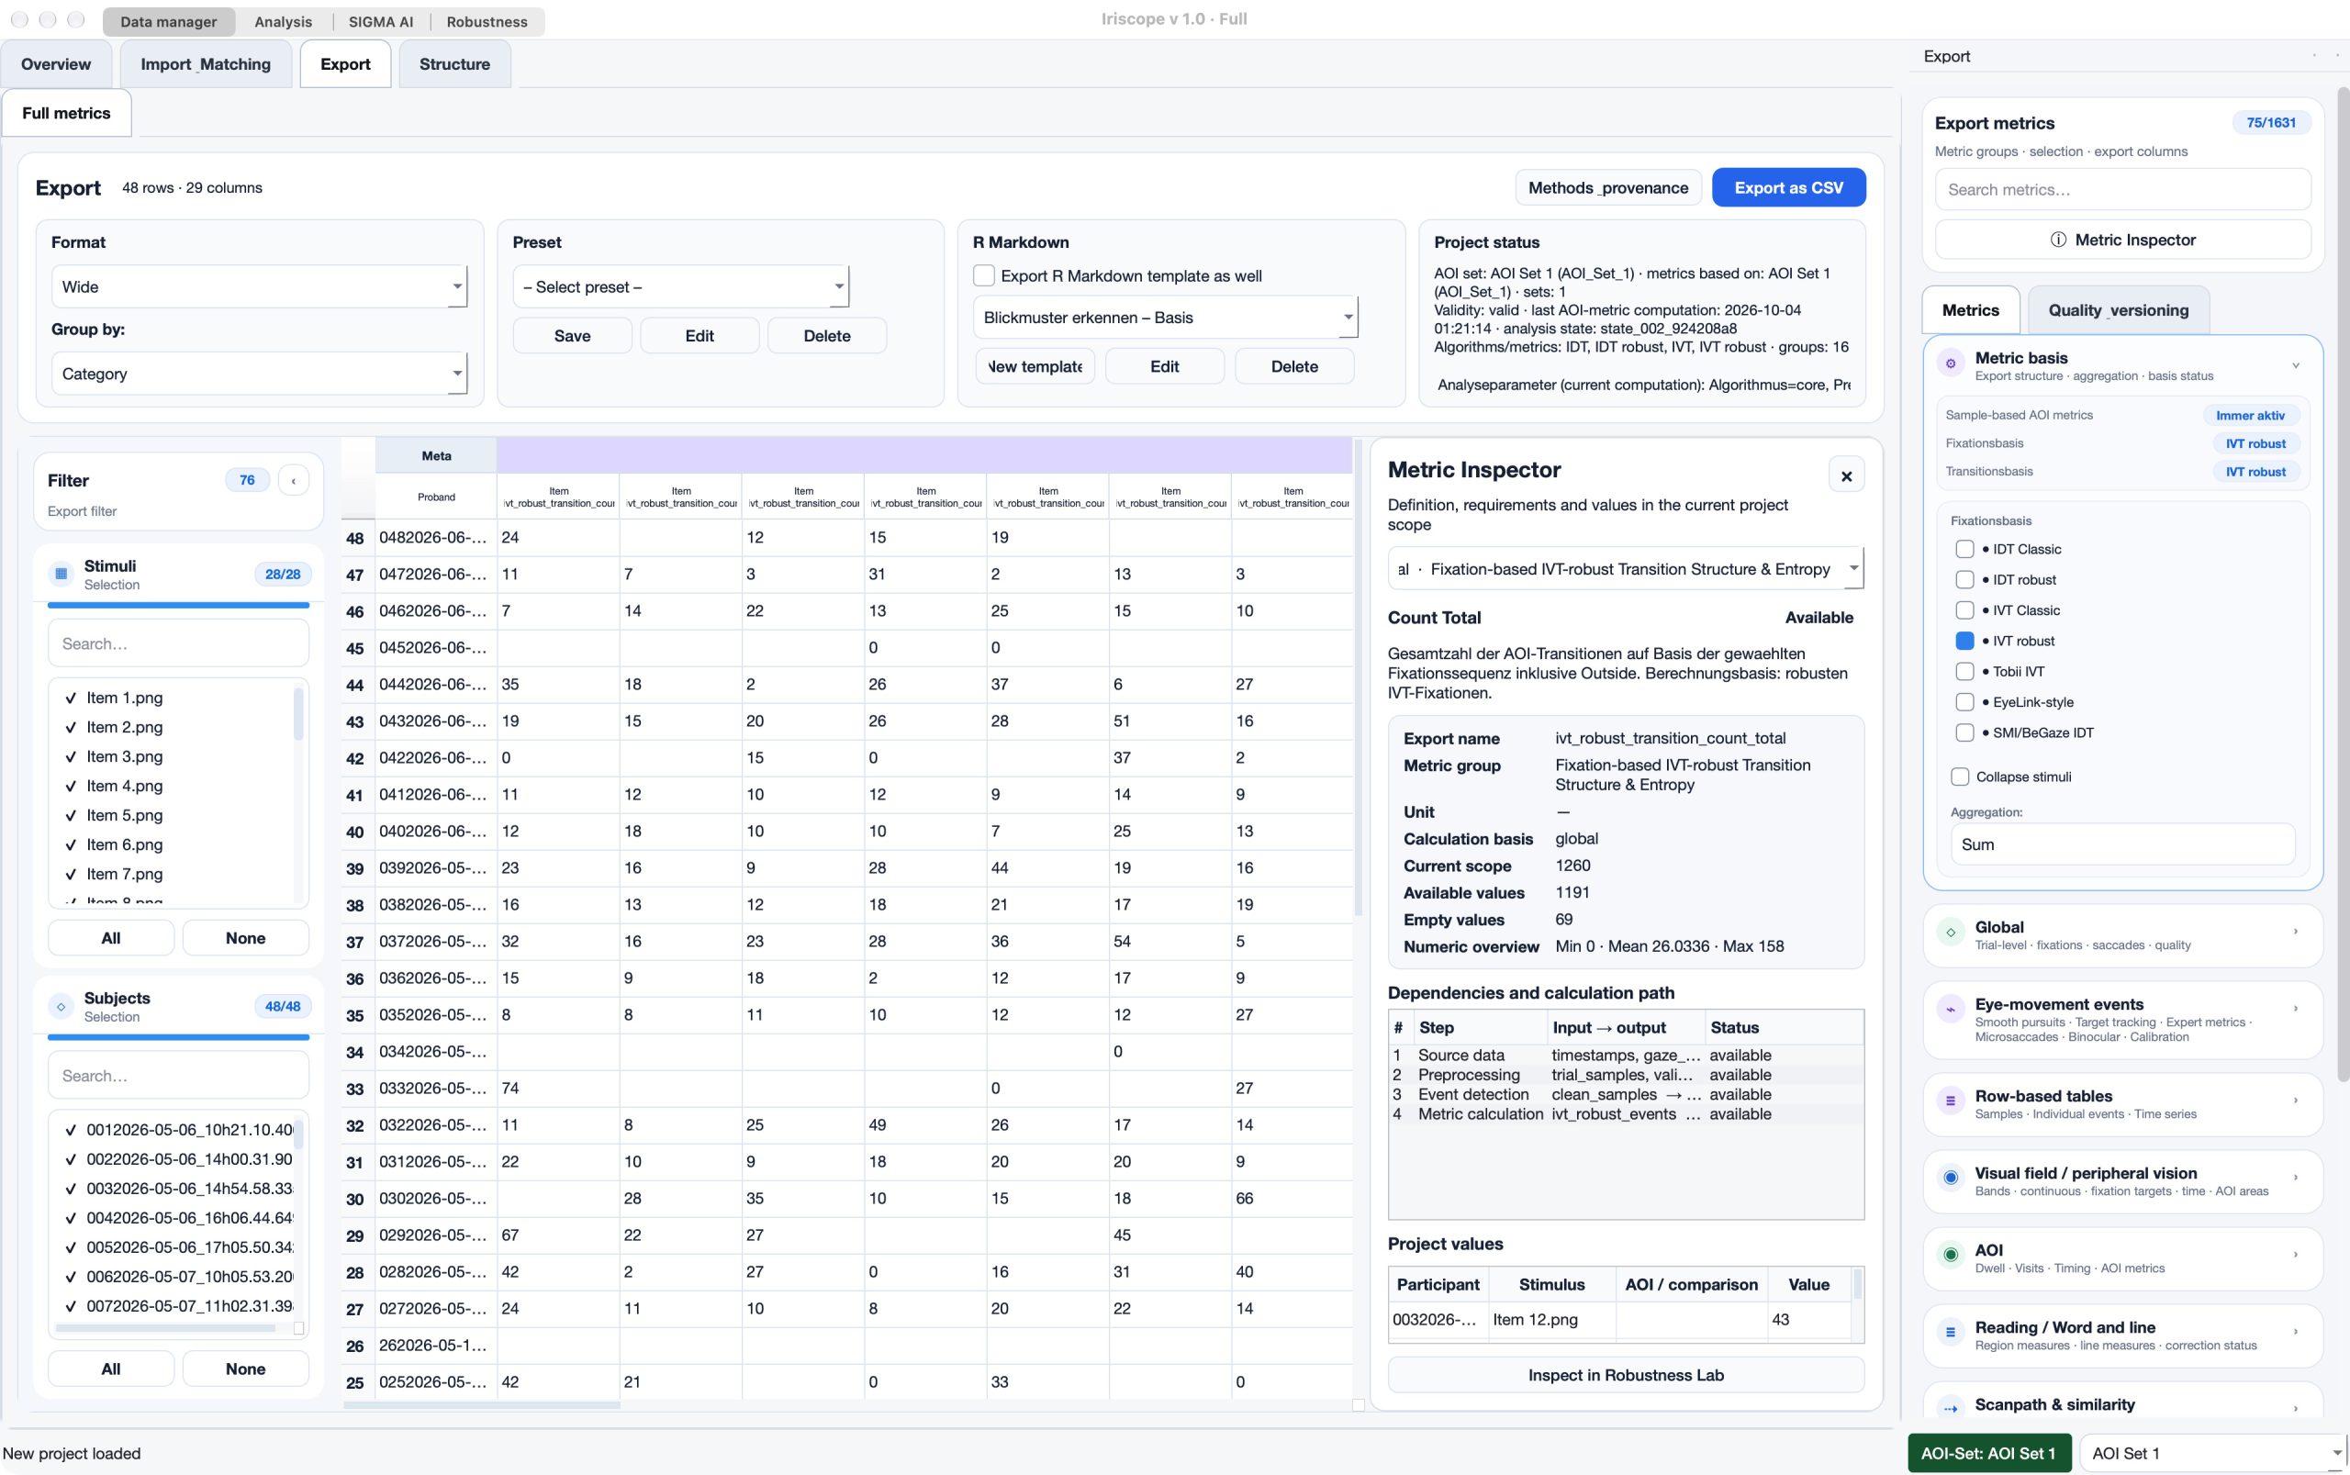2350x1475 pixels.
Task: Click the Row-based tables group icon
Action: pos(1950,1101)
